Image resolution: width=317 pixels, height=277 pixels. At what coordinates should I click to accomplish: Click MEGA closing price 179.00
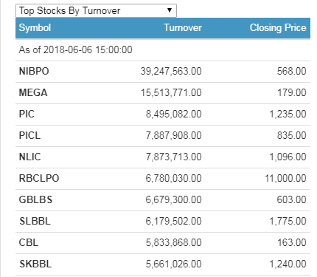[x=292, y=93]
